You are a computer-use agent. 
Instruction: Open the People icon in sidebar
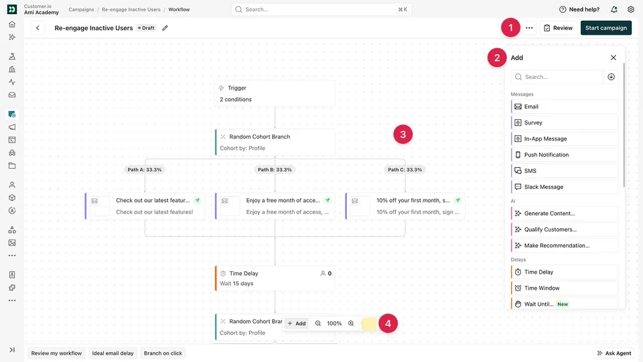12,185
